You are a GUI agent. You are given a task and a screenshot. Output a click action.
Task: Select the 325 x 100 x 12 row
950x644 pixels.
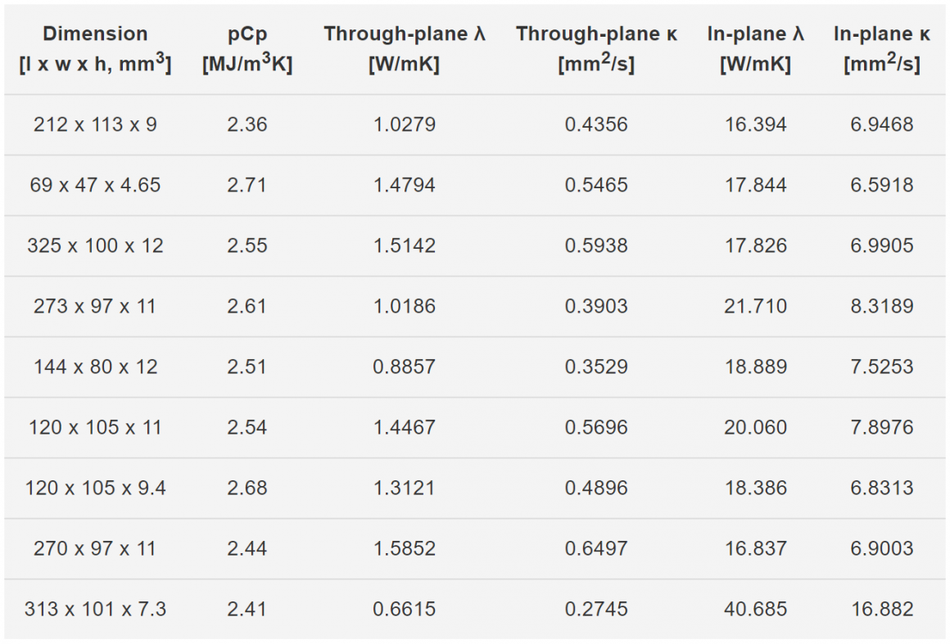475,245
